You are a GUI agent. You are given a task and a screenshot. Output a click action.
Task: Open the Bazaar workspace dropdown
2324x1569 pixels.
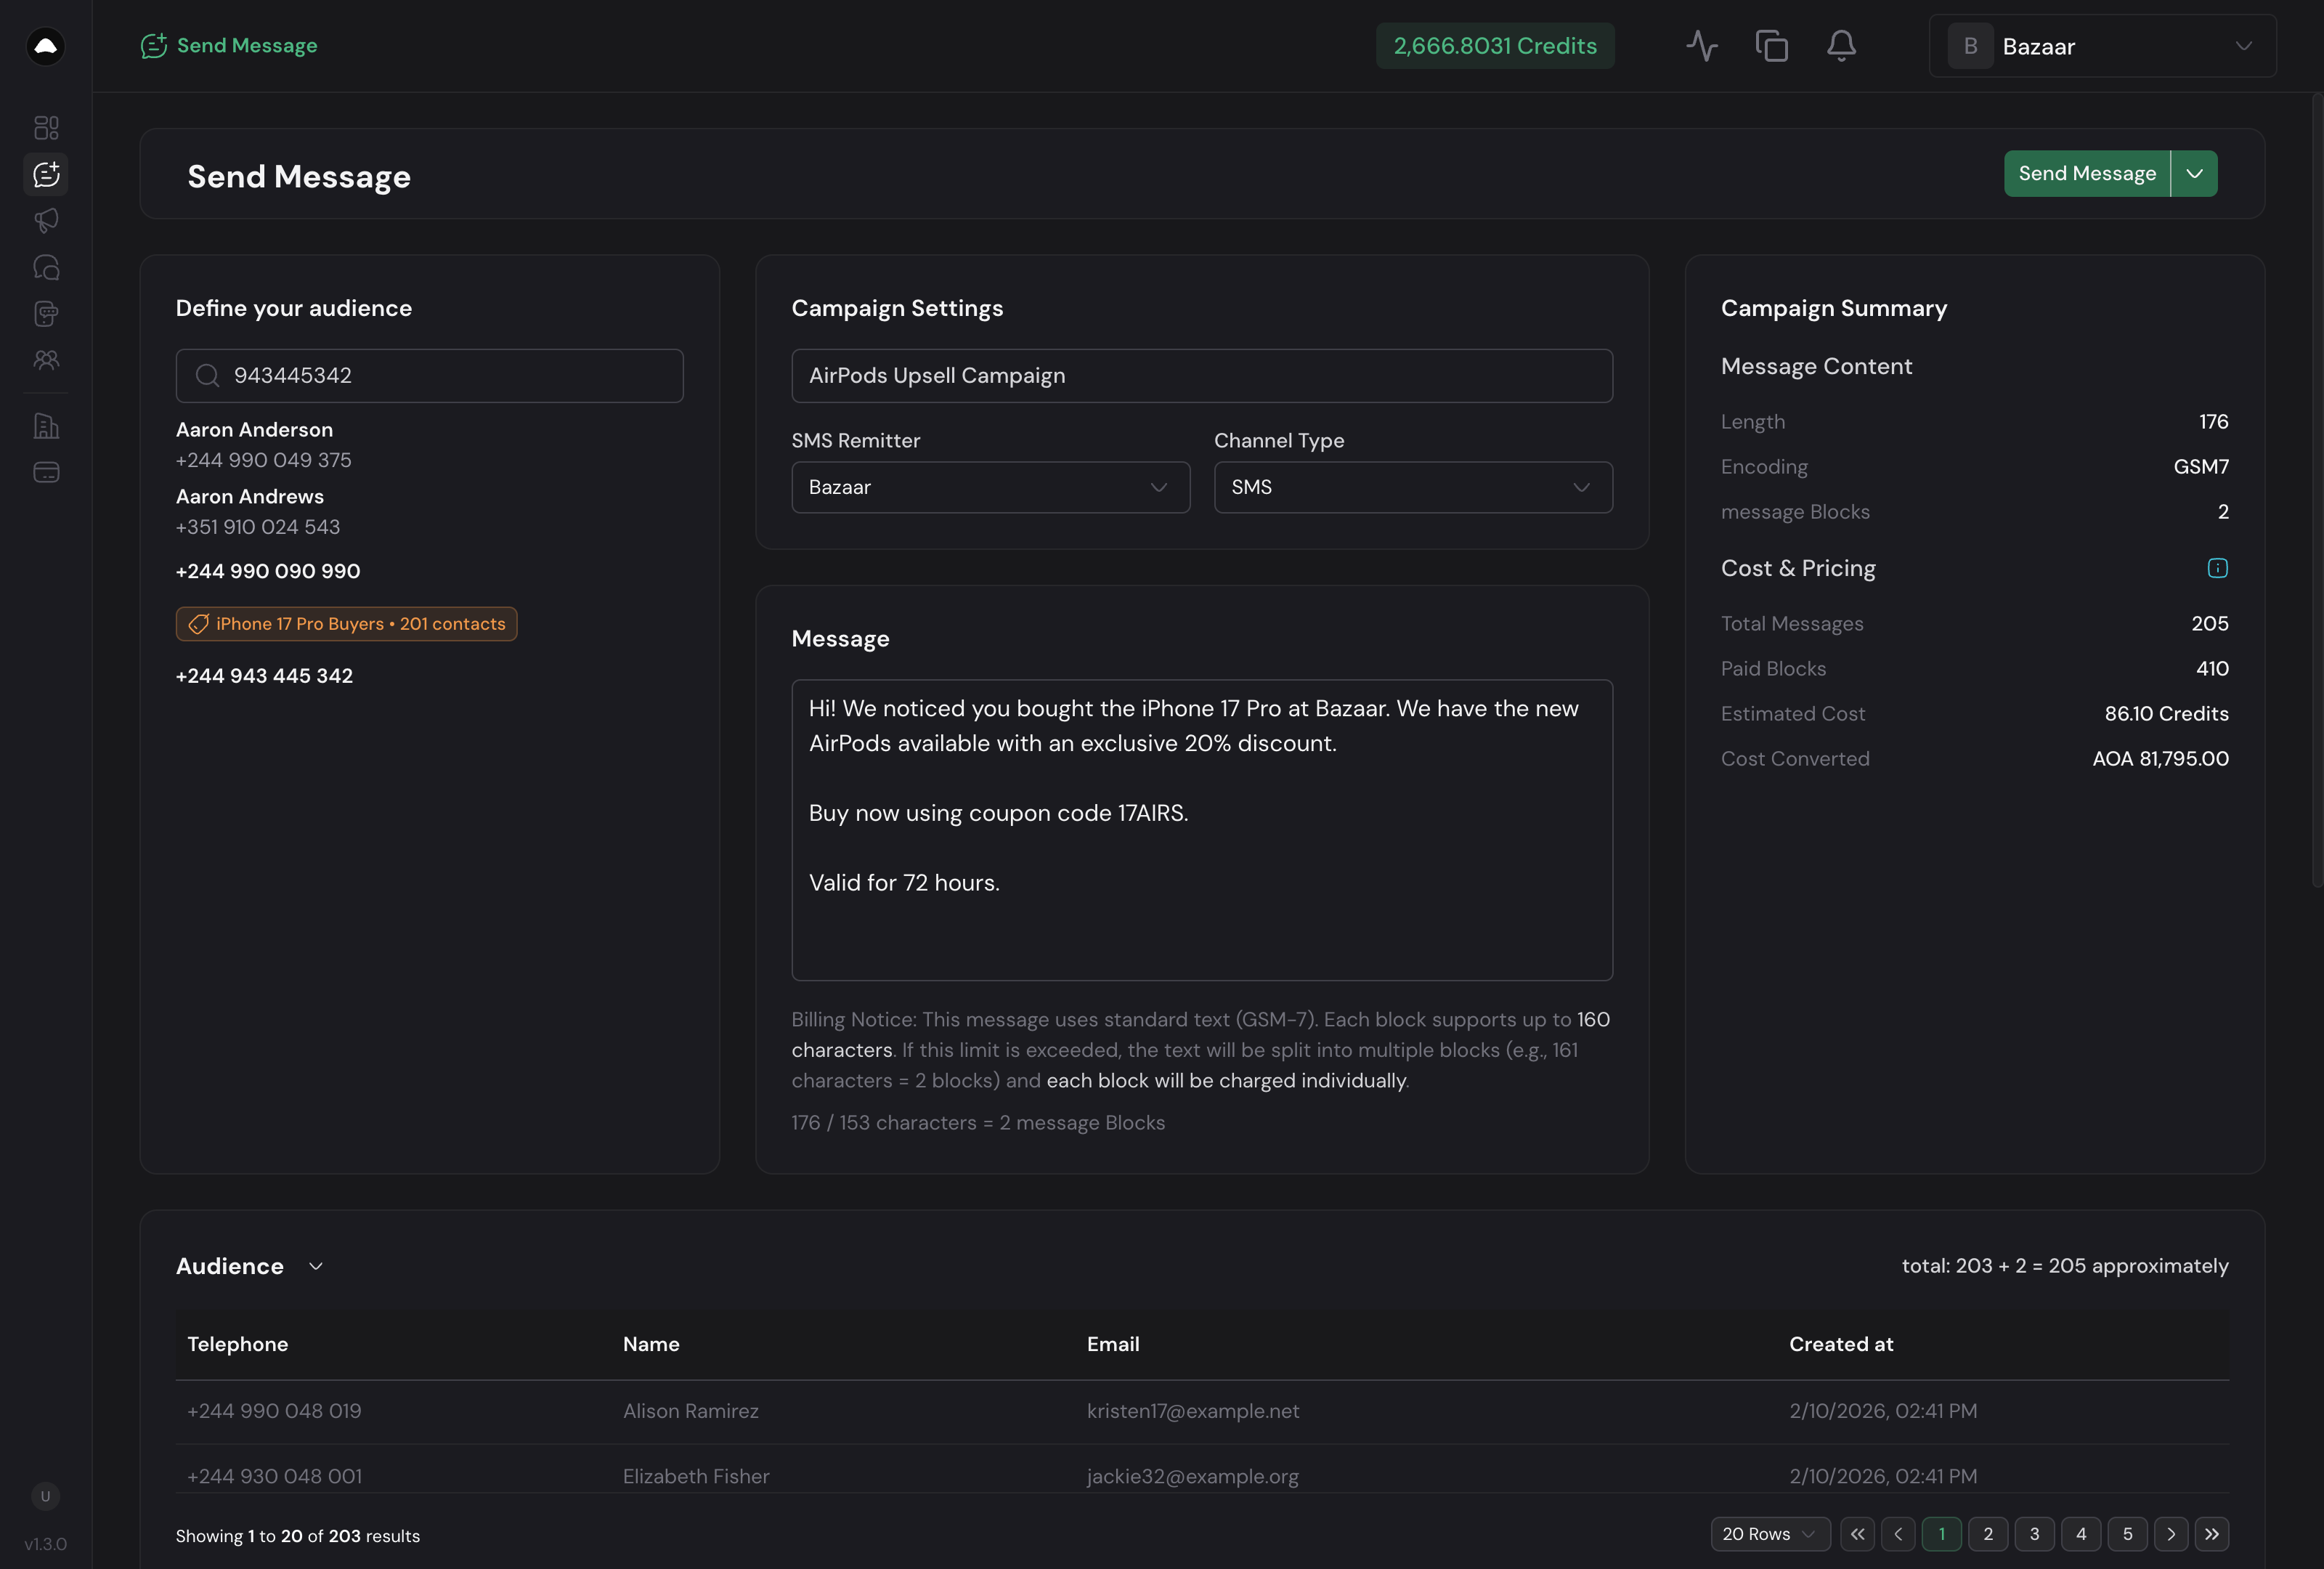pyautogui.click(x=2102, y=46)
